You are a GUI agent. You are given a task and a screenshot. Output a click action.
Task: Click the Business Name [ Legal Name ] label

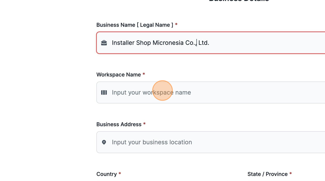tap(135, 25)
